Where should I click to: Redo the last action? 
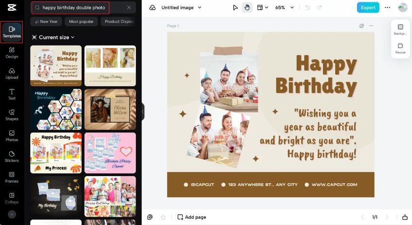click(320, 8)
